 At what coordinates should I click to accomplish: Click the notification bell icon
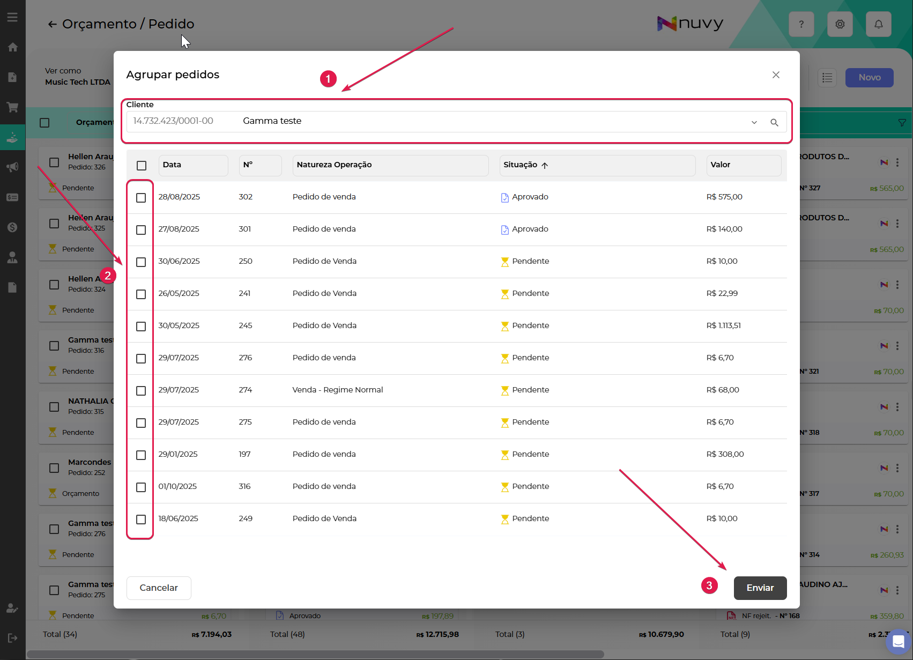click(x=878, y=24)
